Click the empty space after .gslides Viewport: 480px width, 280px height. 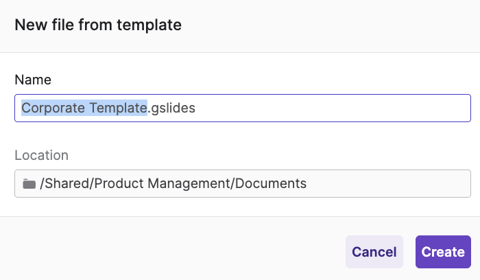click(329, 108)
